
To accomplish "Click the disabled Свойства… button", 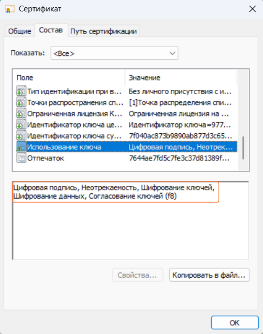I will pos(138,275).
